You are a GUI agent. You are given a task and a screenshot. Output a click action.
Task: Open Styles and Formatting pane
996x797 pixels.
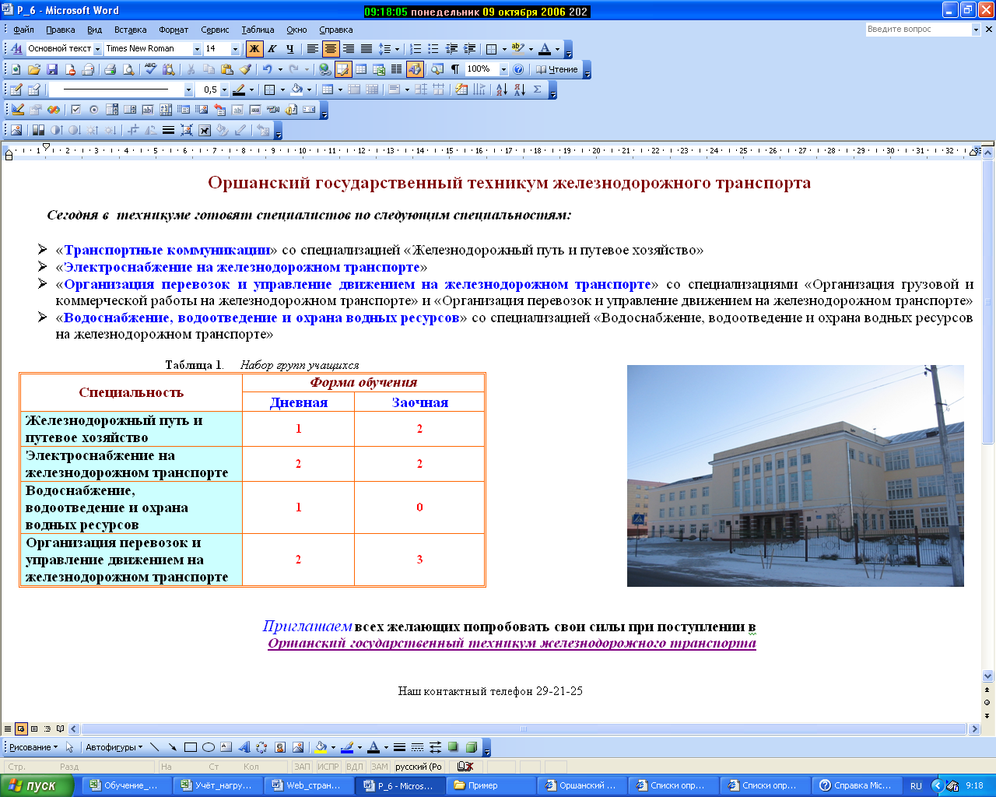[16, 48]
